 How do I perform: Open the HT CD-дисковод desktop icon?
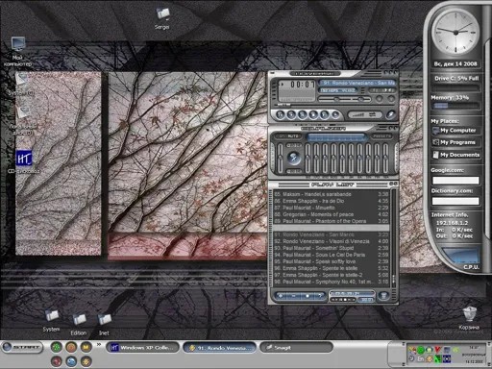pos(24,161)
